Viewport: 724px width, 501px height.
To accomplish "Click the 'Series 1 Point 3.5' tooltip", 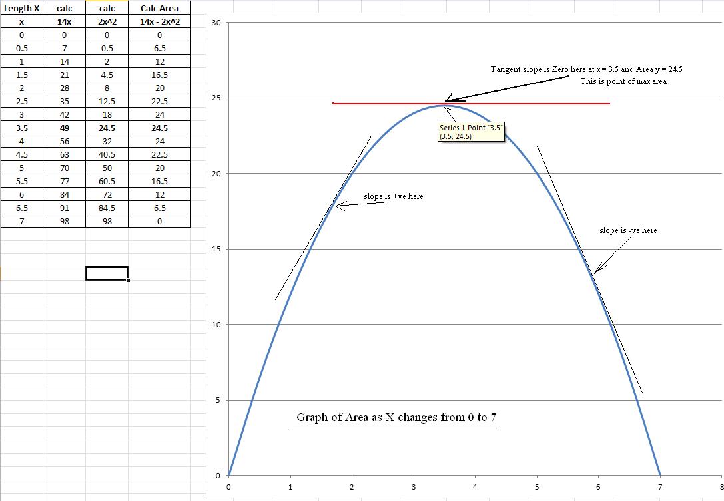I will (470, 132).
